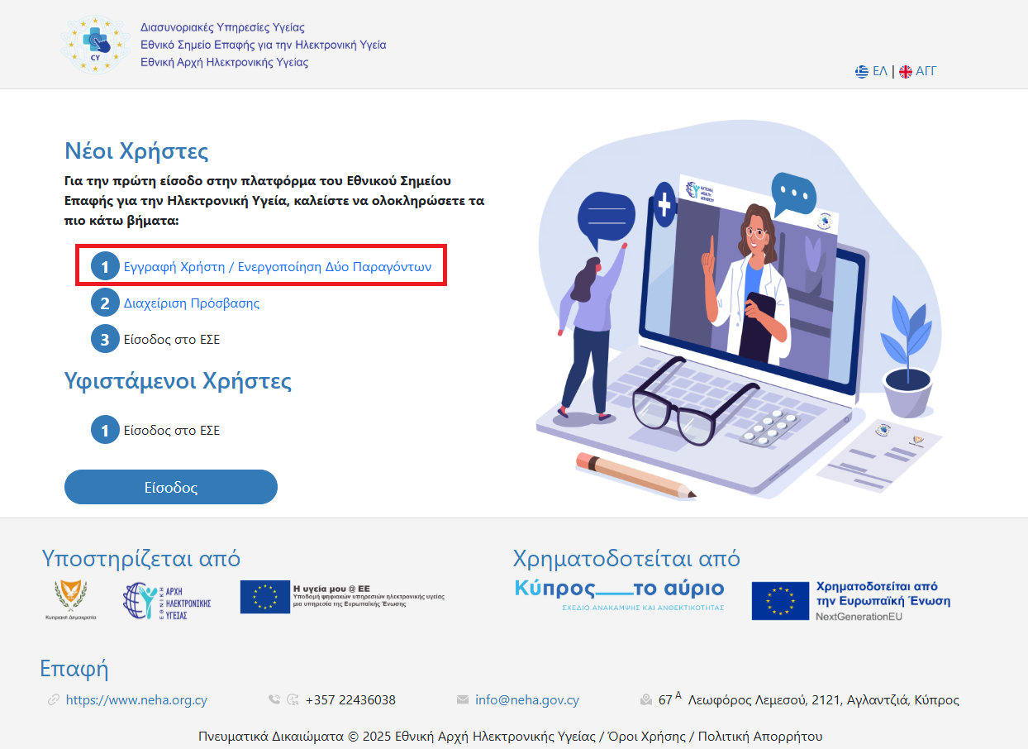Click the info@neha.gov.cy email link
The width and height of the screenshot is (1028, 749).
click(x=527, y=700)
